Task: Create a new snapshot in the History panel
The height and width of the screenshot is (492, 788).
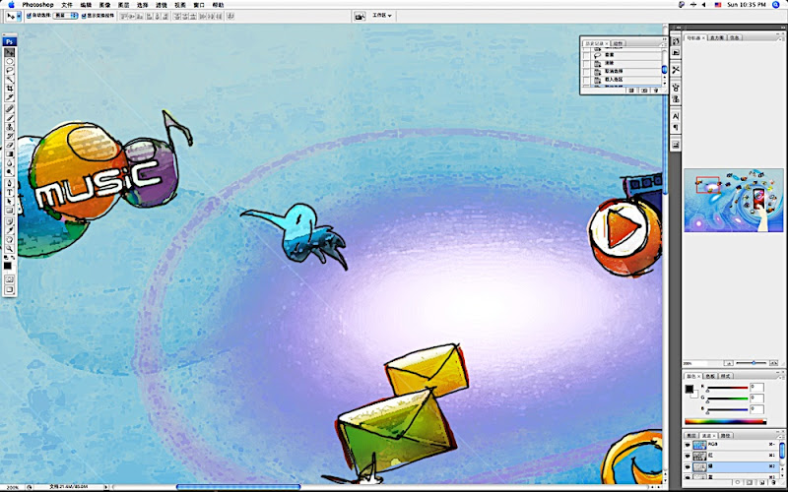Action: 644,91
